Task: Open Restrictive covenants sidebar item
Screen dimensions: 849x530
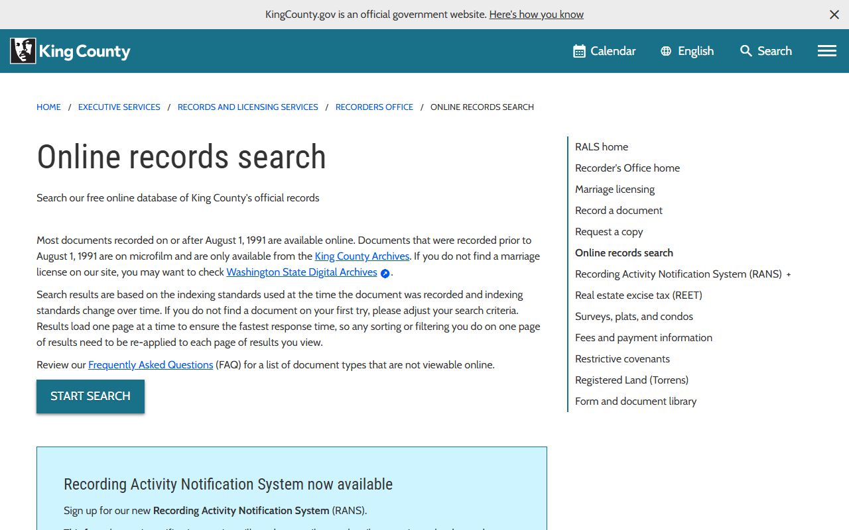Action: [622, 359]
